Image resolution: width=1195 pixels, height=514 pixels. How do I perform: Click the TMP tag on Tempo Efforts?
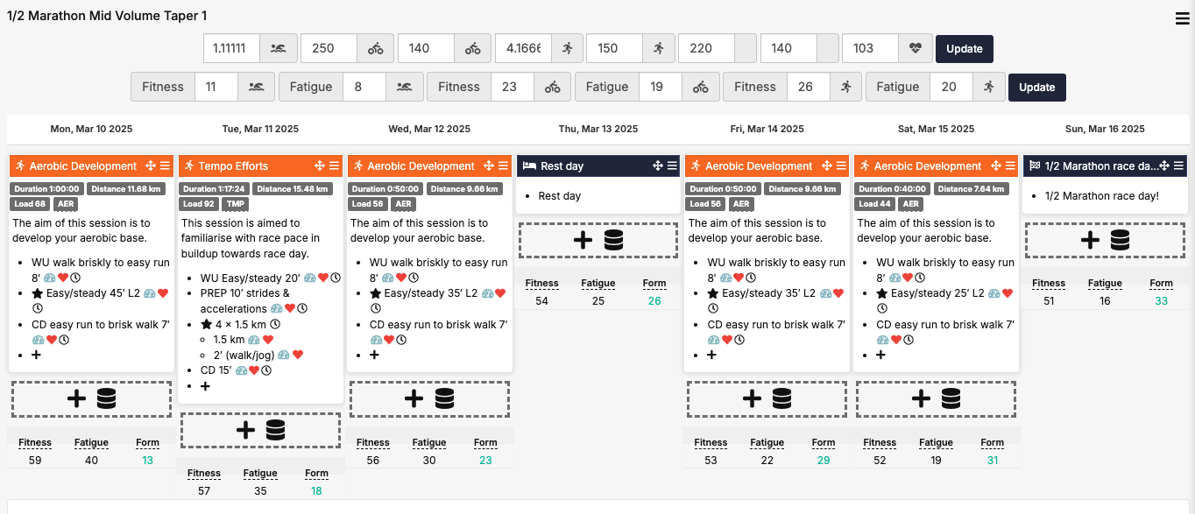[x=236, y=203]
